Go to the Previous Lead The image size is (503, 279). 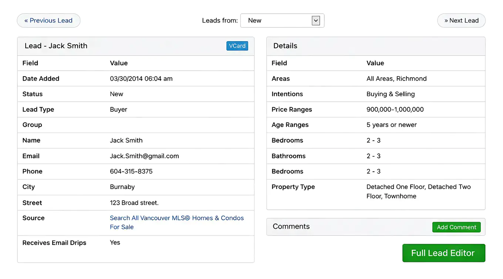coord(48,21)
